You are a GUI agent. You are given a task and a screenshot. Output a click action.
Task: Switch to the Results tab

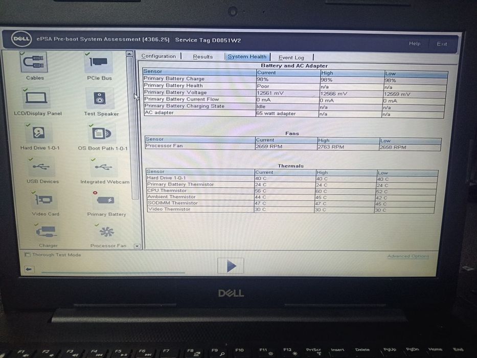[203, 57]
